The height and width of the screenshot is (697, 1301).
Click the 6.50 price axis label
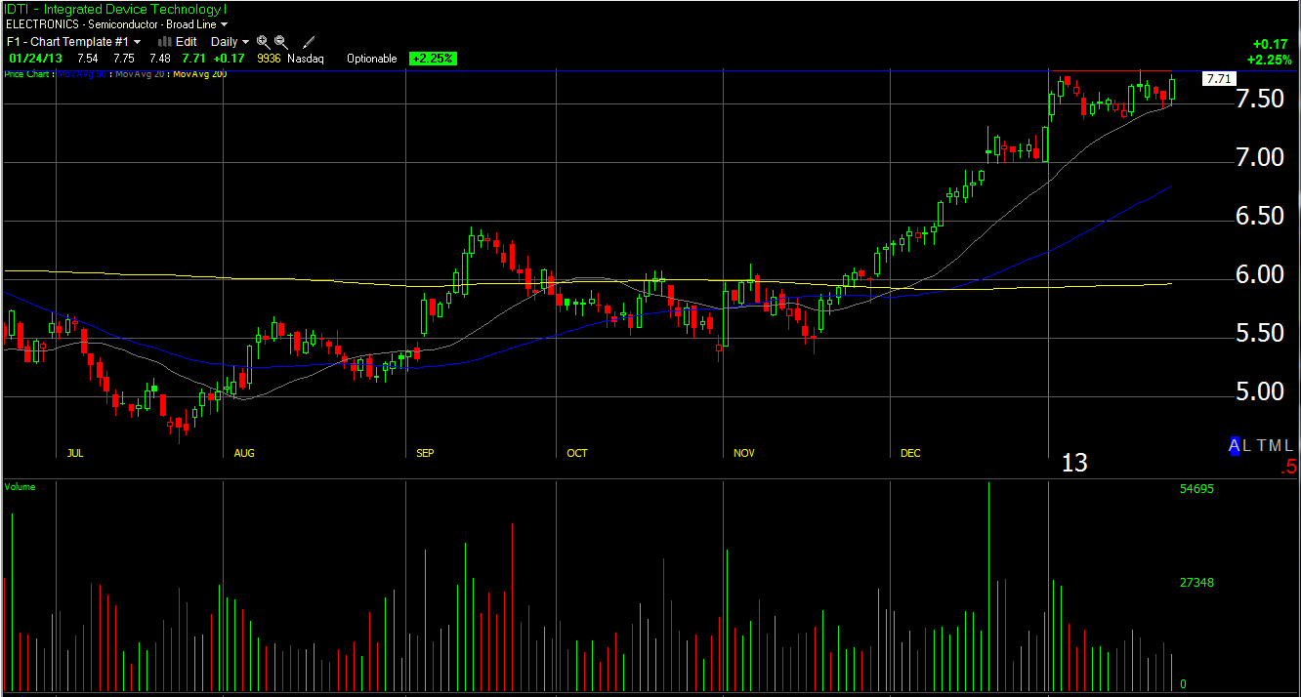[1258, 217]
